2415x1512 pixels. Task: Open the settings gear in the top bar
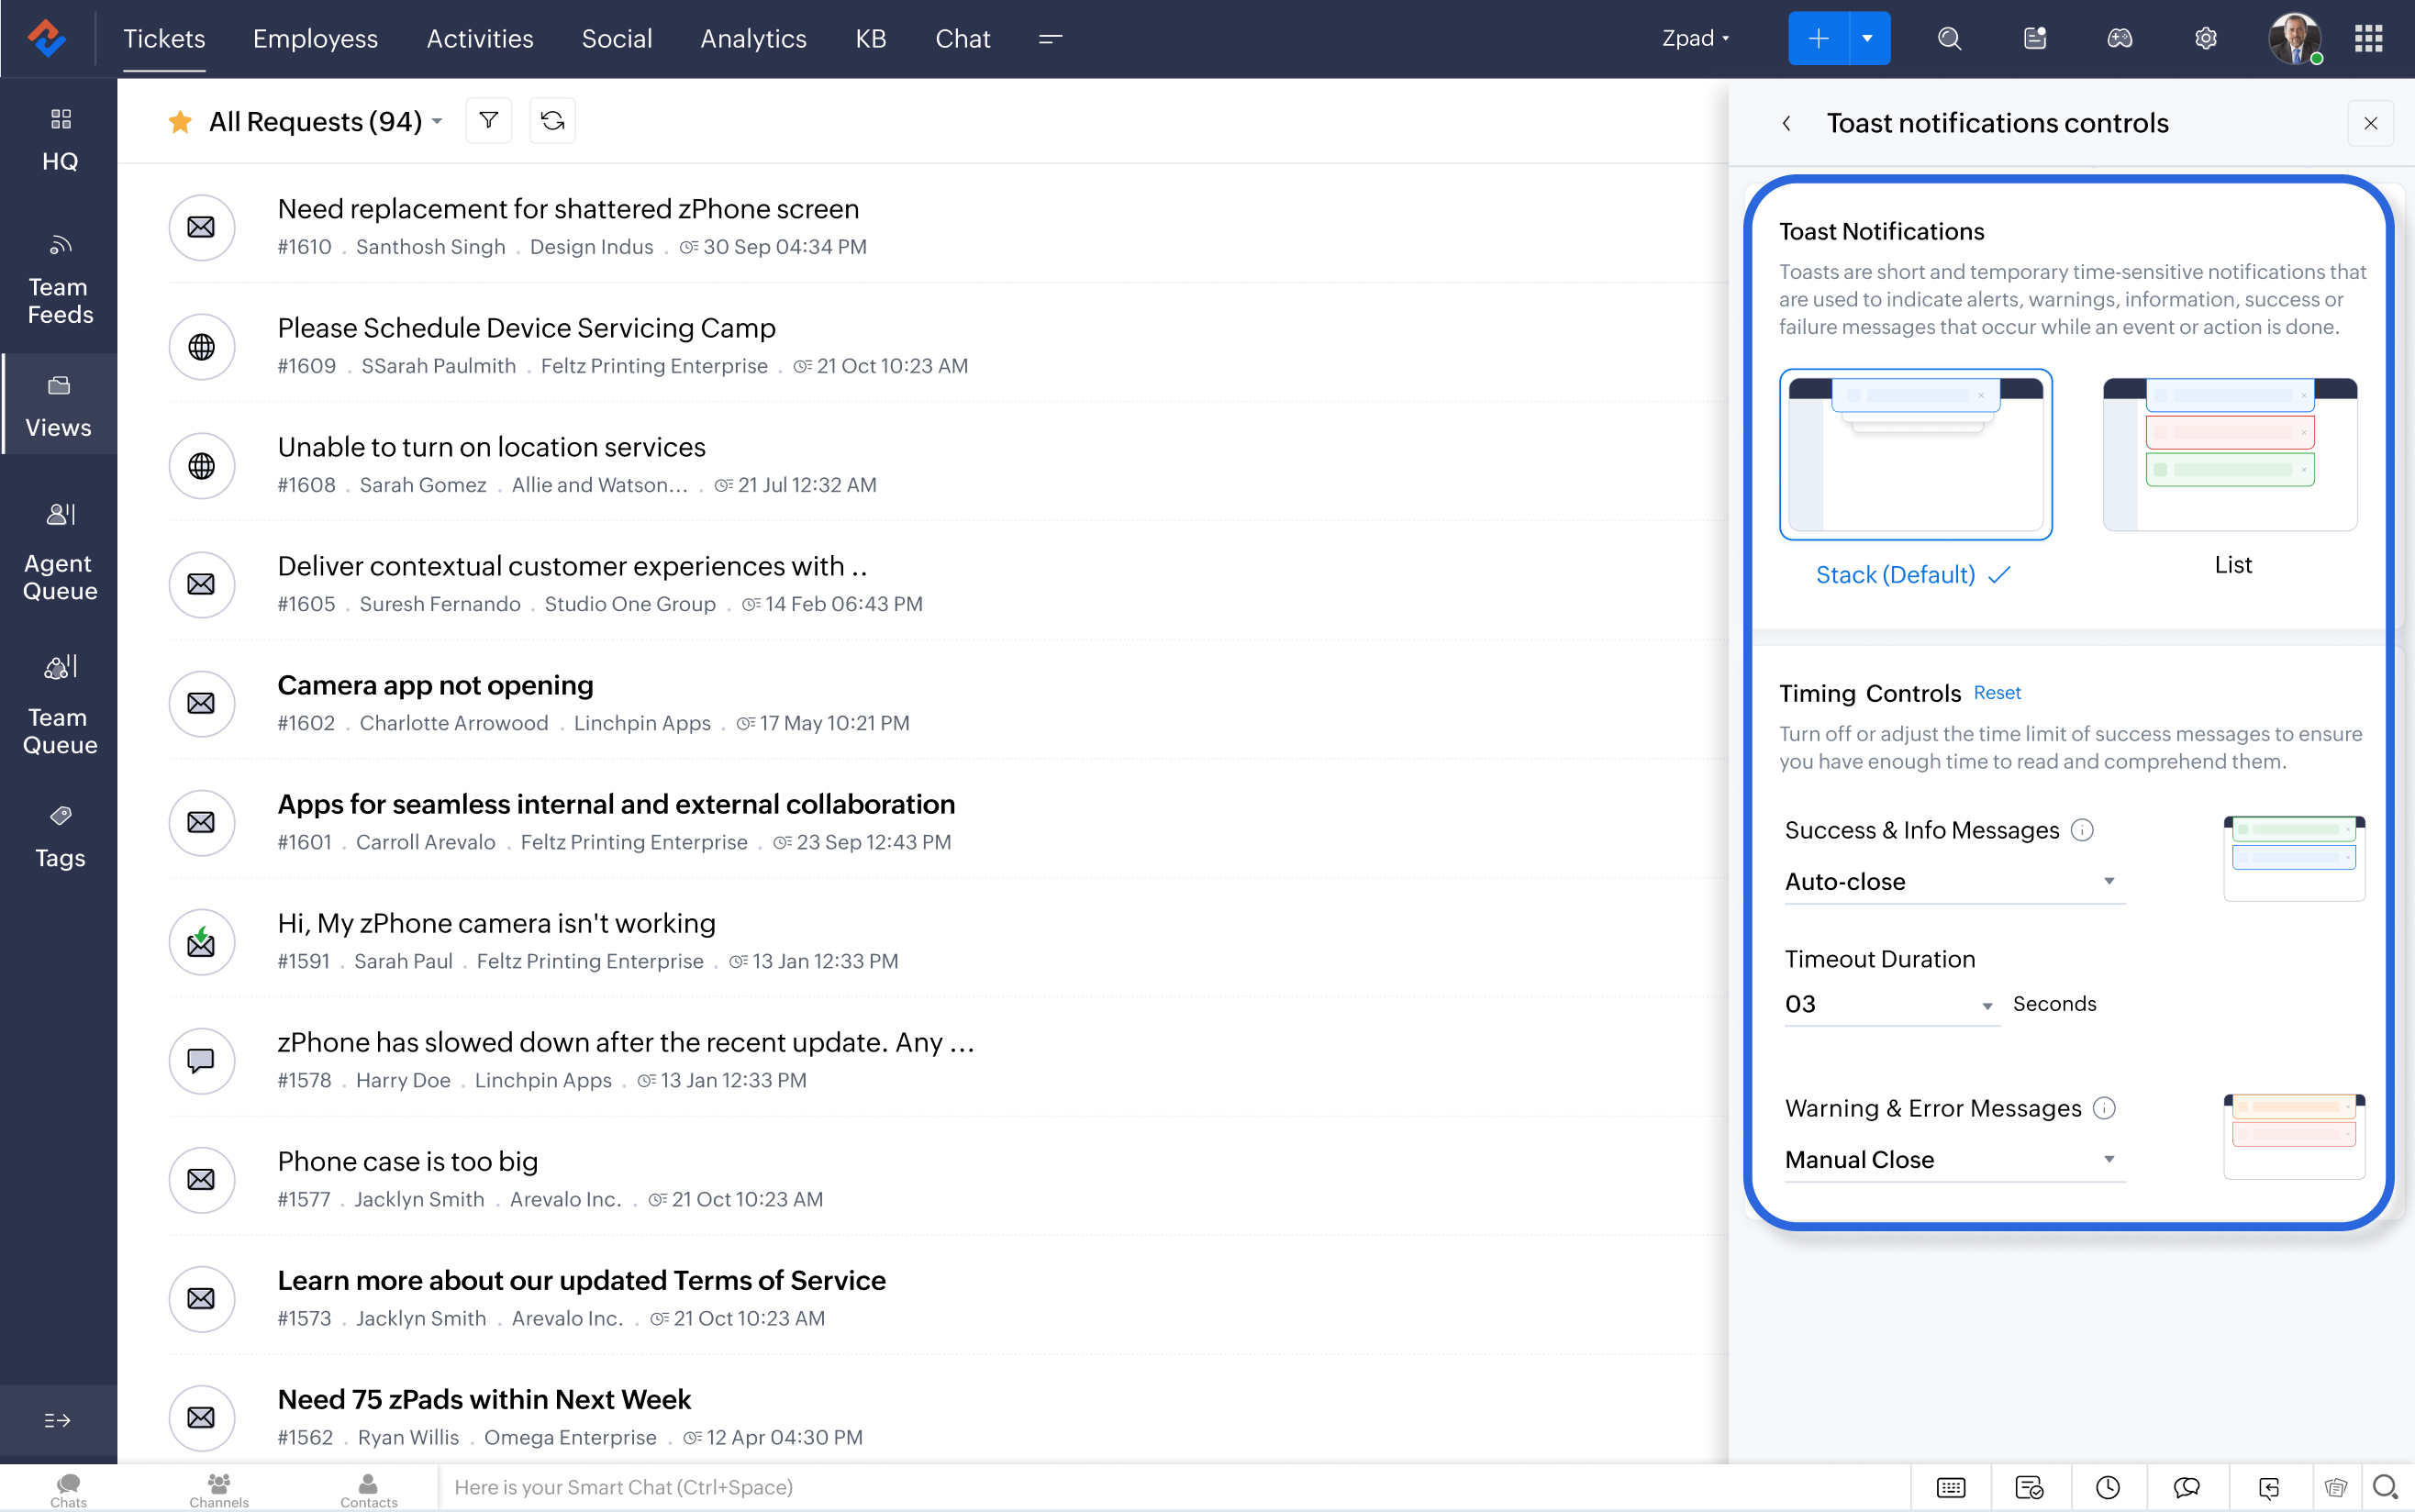pyautogui.click(x=2205, y=39)
